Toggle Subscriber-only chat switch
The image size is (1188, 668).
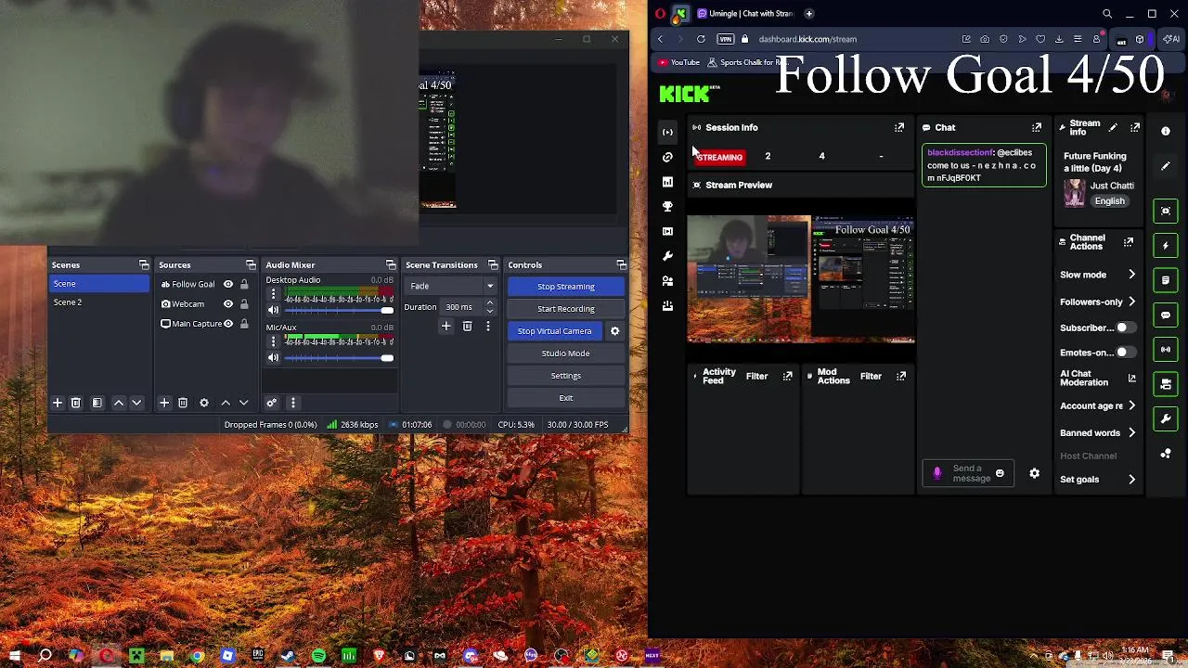tap(1125, 328)
